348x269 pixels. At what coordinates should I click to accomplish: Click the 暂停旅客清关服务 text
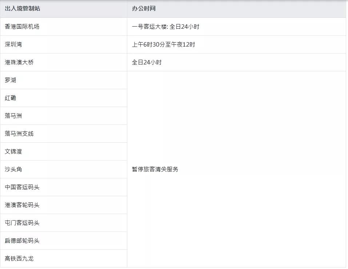click(155, 169)
